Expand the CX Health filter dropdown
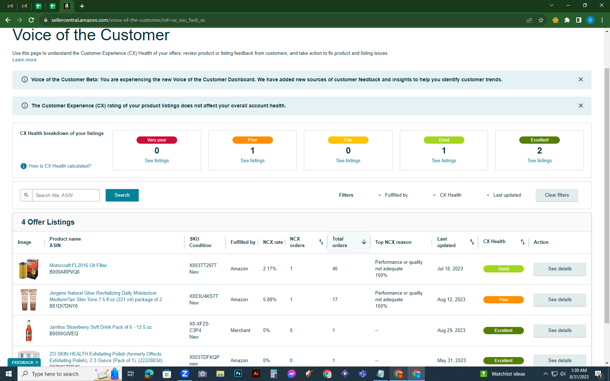 coord(447,195)
